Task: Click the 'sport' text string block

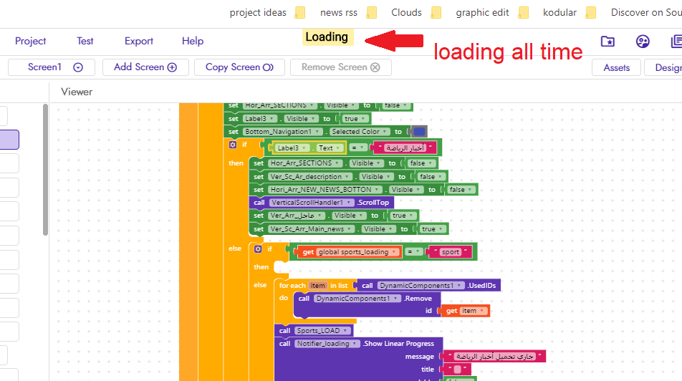Action: tap(450, 252)
